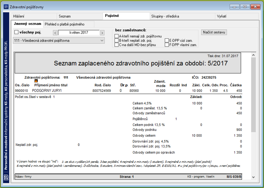Enable F-DPP vlastní zam. checkbox
The width and height of the screenshot is (264, 188).
pyautogui.click(x=167, y=45)
